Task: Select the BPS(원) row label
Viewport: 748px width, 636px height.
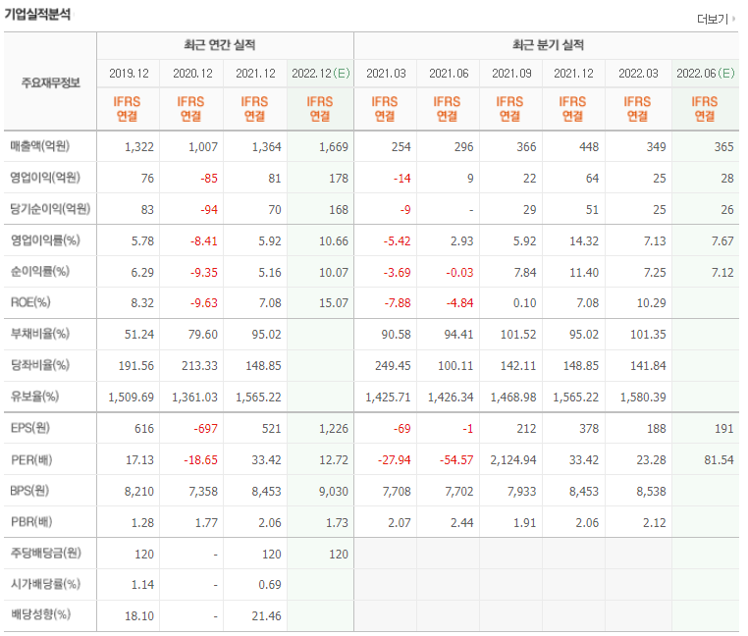Action: click(x=29, y=491)
